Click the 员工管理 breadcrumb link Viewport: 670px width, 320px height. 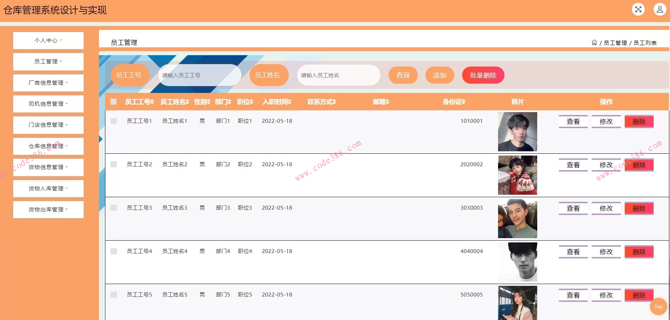coord(615,43)
